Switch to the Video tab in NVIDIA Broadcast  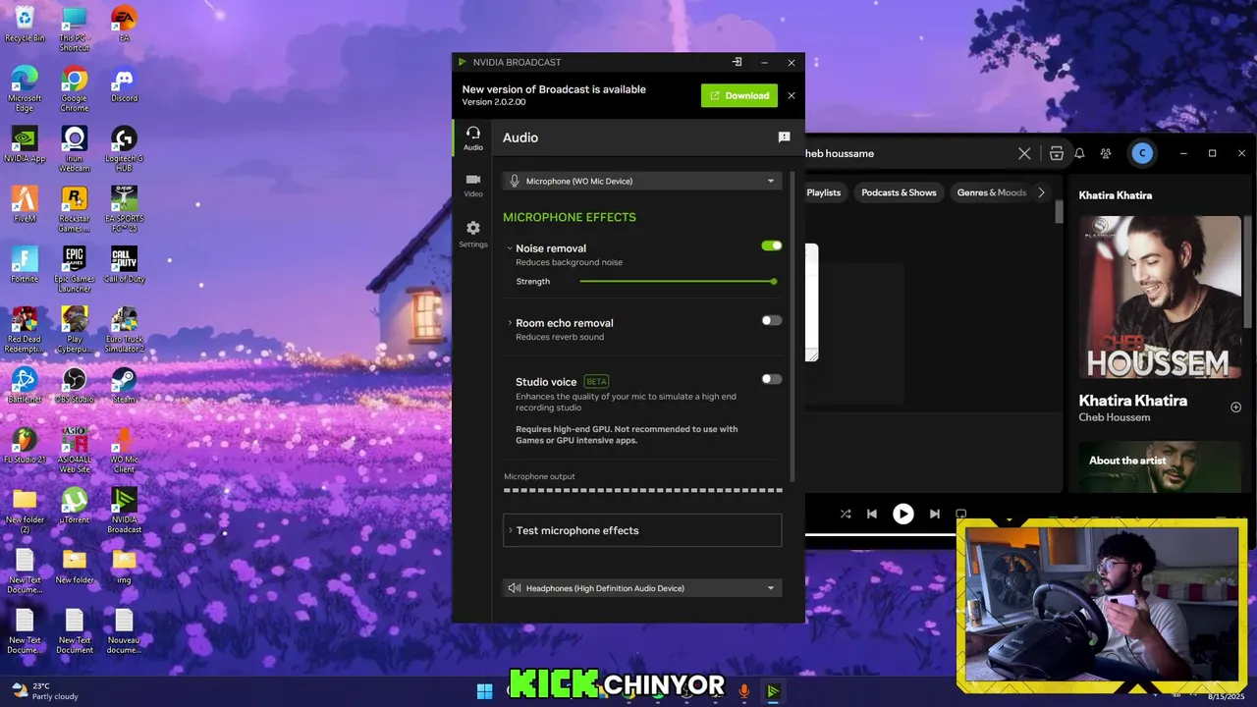(x=472, y=185)
